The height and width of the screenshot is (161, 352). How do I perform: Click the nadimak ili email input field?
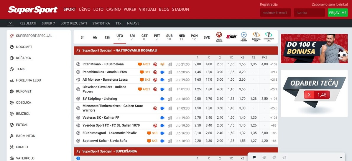click(275, 13)
